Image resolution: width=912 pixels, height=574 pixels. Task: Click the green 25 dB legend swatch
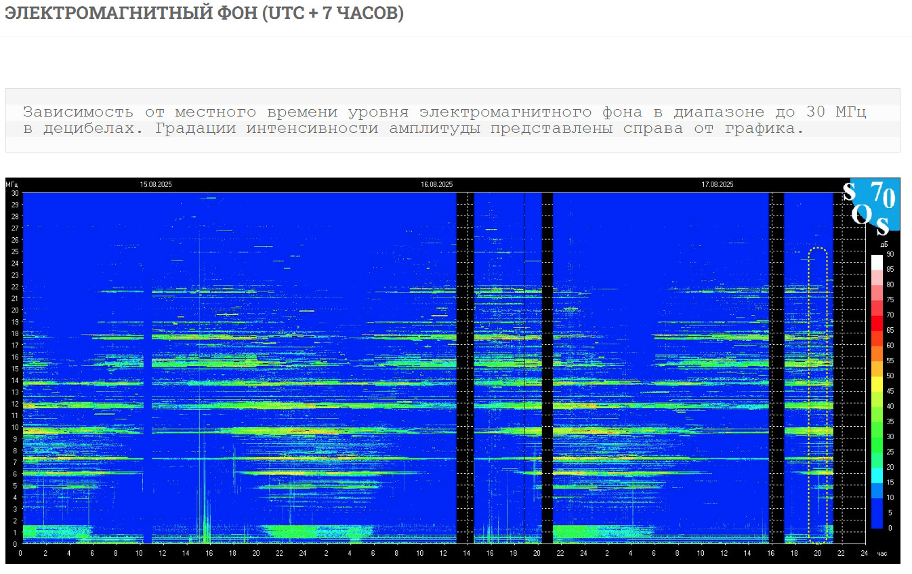(x=877, y=444)
